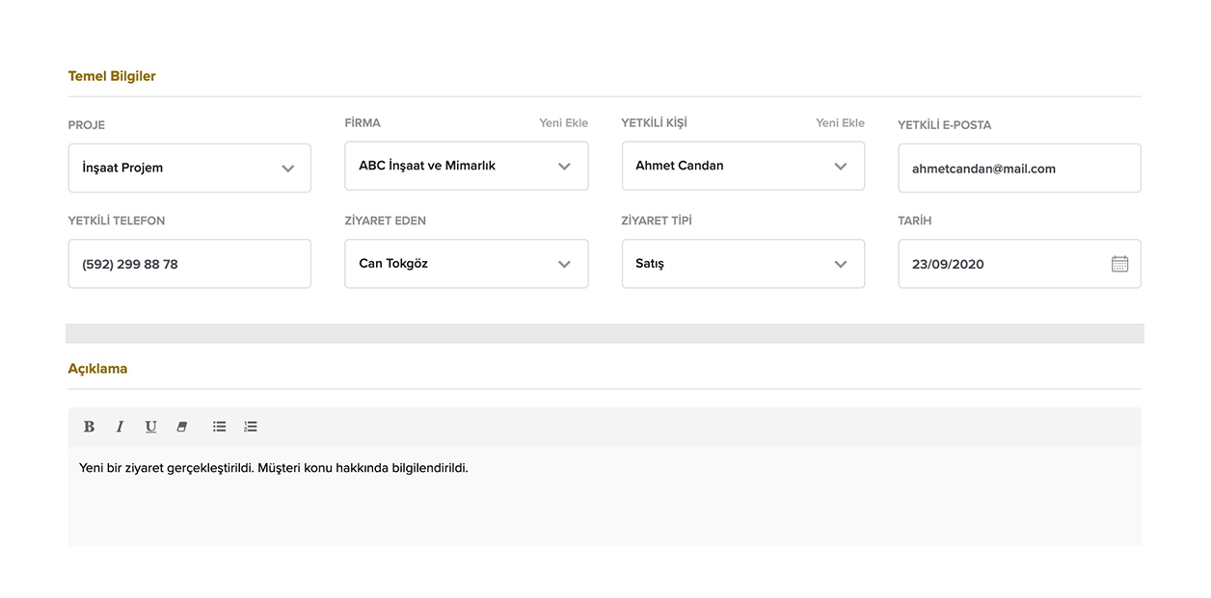Insert a numbered list
This screenshot has height=598, width=1211.
(x=251, y=427)
